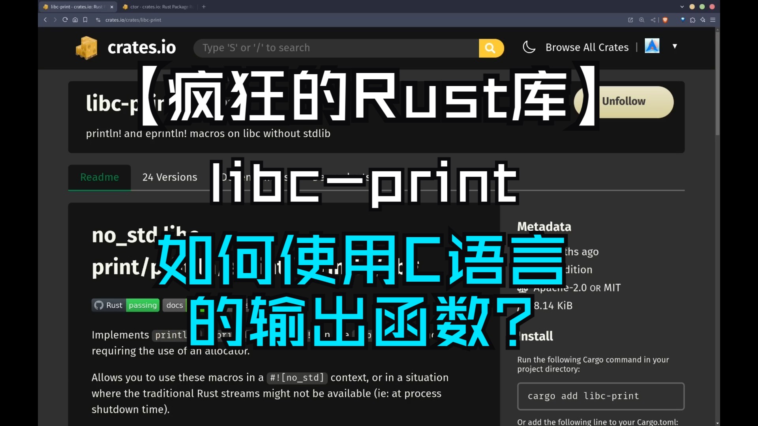Select the Readme tab
758x426 pixels.
(x=99, y=177)
